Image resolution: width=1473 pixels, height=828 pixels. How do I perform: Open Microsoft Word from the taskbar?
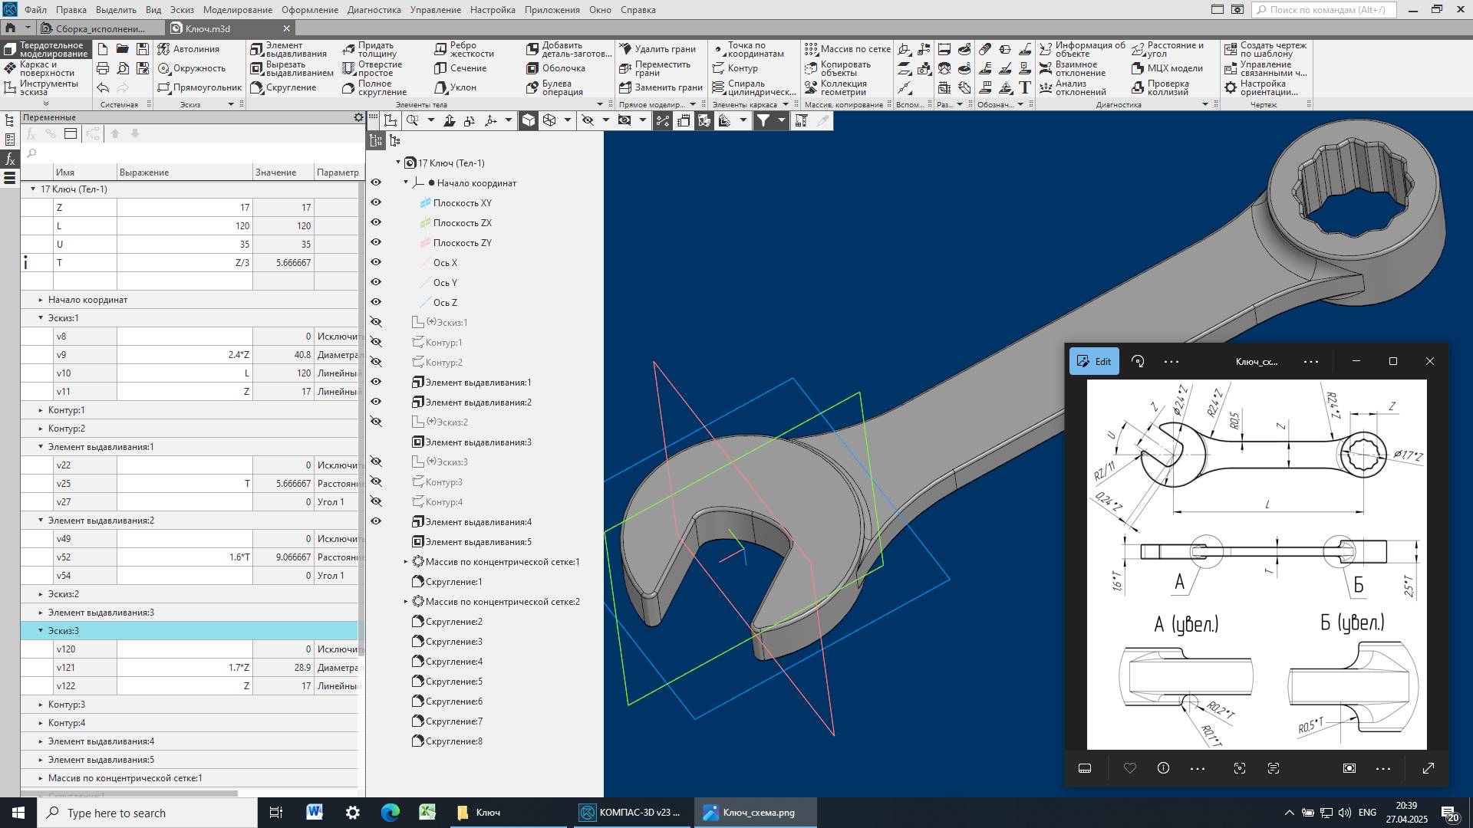[315, 813]
